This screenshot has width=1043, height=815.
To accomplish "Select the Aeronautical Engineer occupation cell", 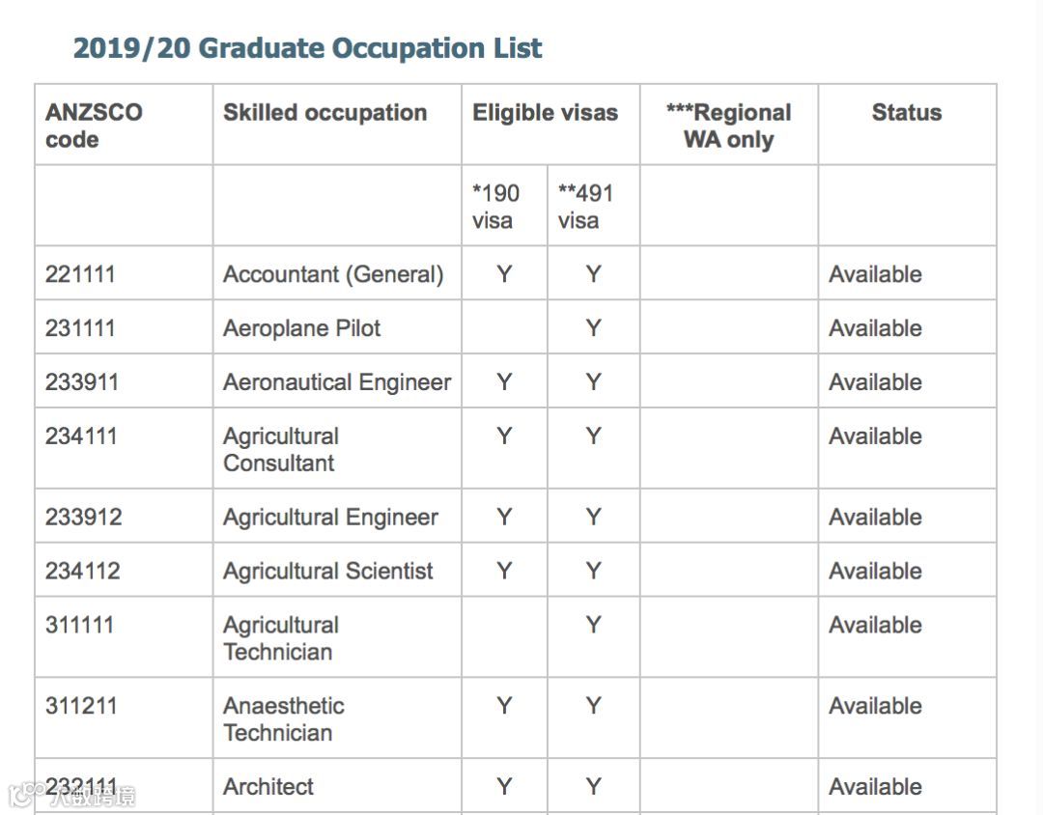I will tap(337, 382).
